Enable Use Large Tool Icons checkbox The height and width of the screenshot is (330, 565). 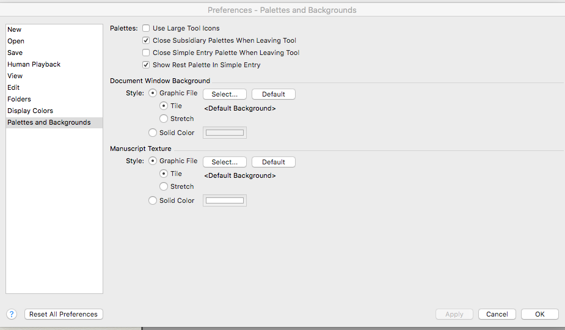[146, 28]
